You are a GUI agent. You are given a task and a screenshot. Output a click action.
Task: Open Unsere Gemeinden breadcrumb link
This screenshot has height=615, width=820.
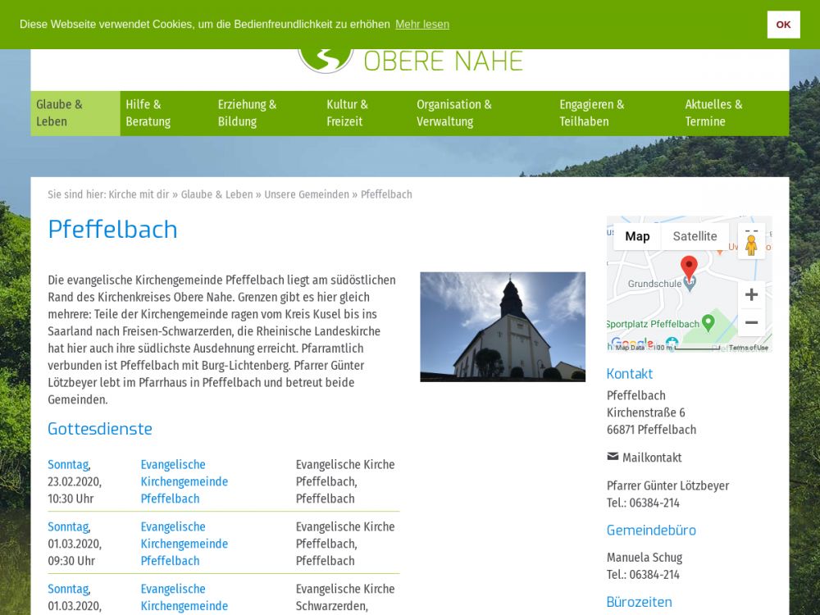click(x=306, y=194)
